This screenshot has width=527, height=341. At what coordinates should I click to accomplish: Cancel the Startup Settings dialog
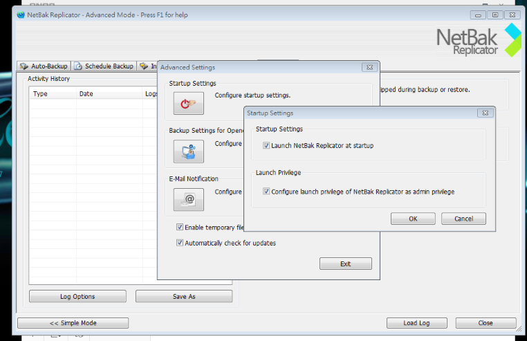pos(463,219)
